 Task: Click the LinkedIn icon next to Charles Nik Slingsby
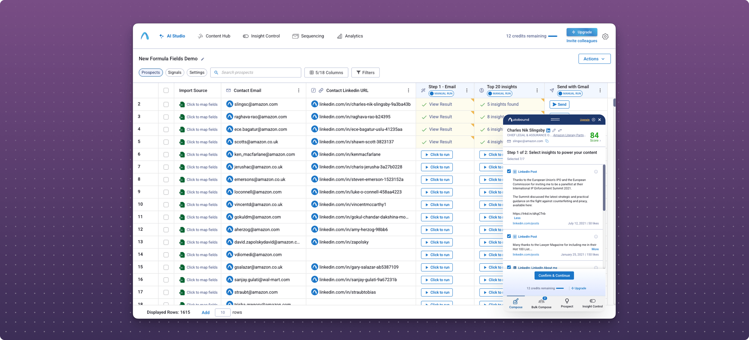548,130
